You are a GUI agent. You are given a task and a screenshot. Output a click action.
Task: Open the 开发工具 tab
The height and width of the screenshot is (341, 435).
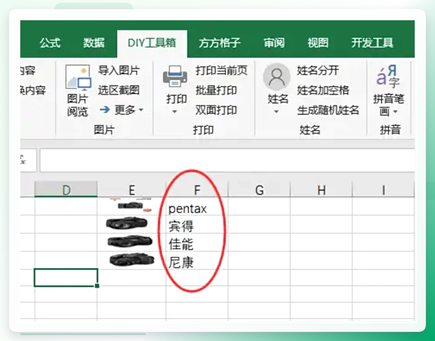point(372,43)
